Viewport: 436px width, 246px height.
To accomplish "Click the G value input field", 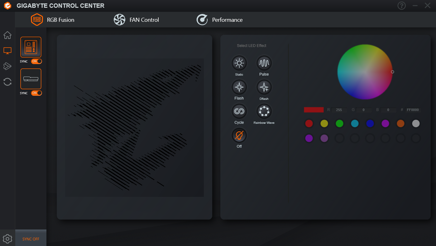I will pyautogui.click(x=364, y=110).
